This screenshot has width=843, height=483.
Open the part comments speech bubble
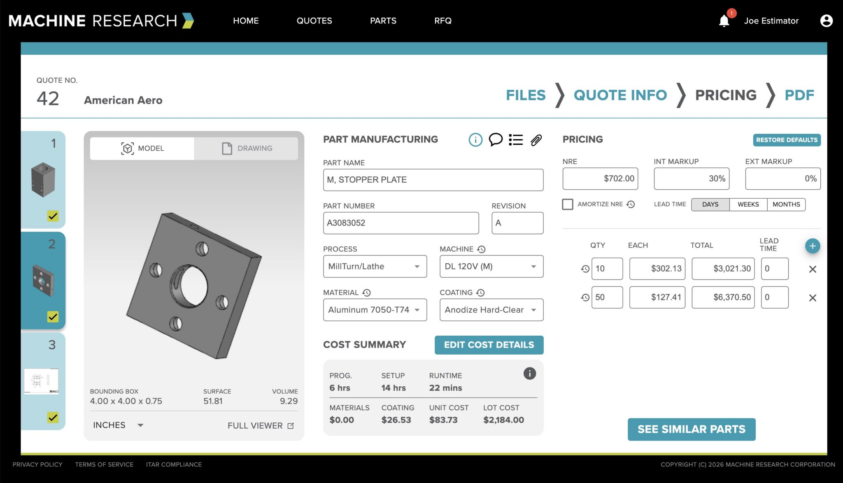point(496,139)
